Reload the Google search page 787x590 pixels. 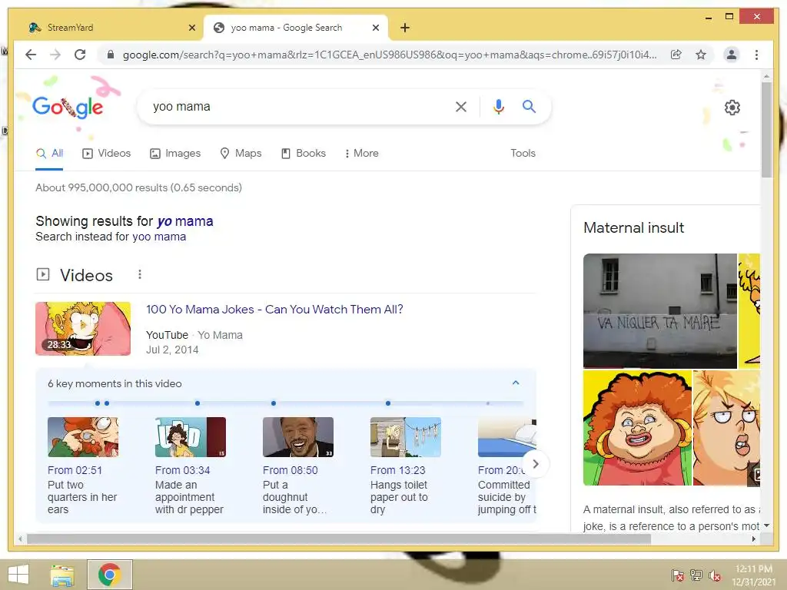[80, 55]
